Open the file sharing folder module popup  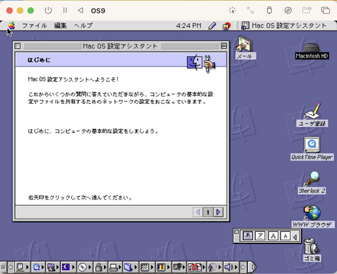[130, 267]
